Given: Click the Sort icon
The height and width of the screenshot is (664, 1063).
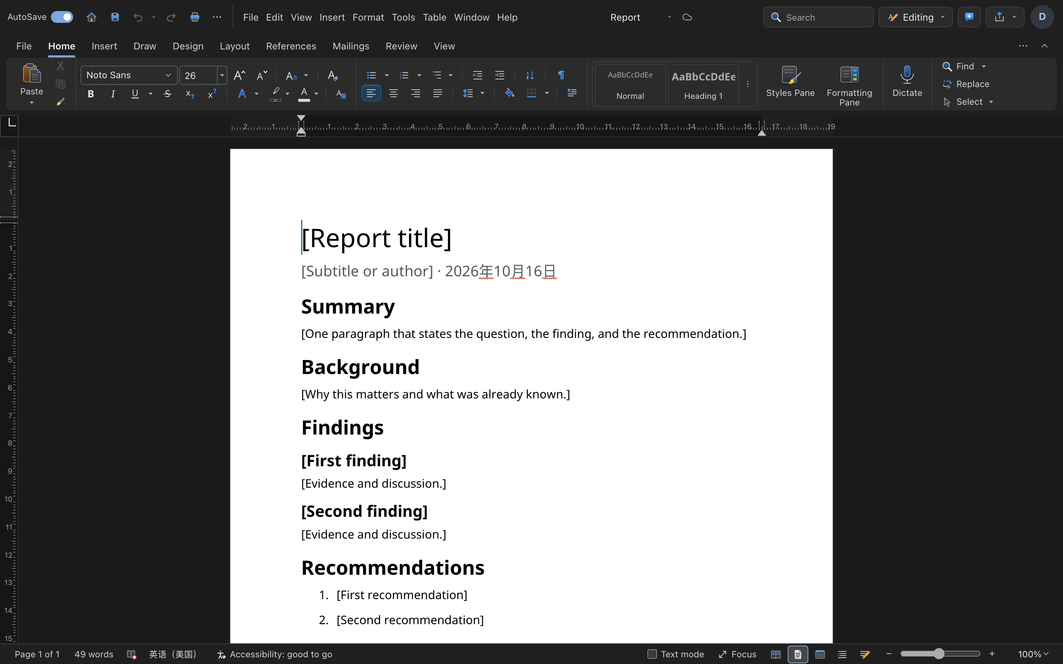Looking at the screenshot, I should (x=530, y=75).
